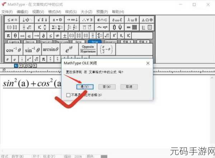Open the miscellaneous symbols palette (∂∞ℓ)

coord(117,20)
